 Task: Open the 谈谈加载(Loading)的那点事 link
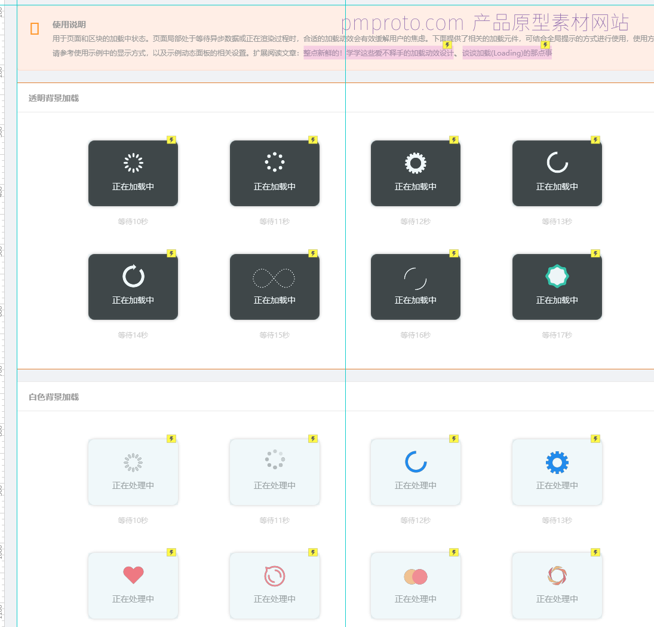pyautogui.click(x=506, y=53)
